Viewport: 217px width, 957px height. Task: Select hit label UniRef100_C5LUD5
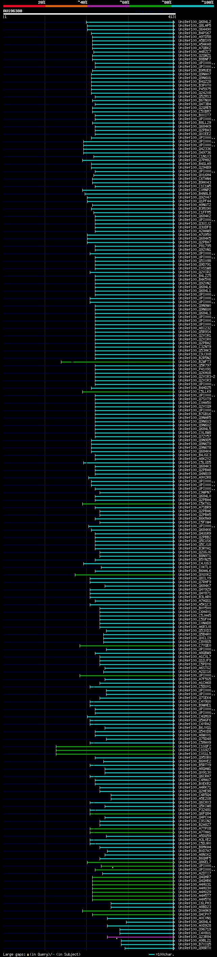coord(194,462)
